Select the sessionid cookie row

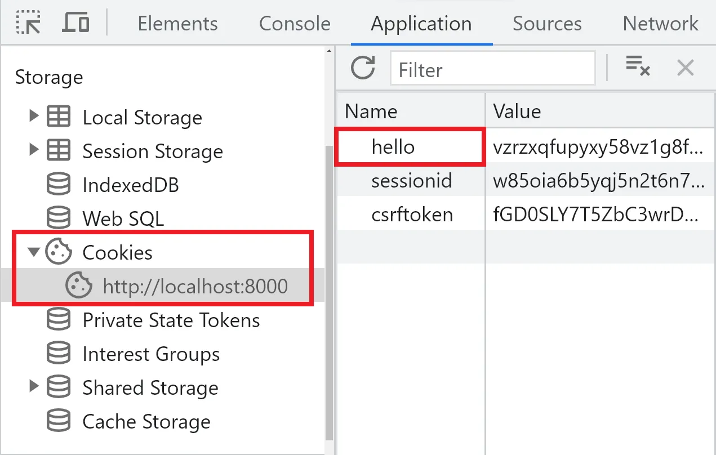412,181
